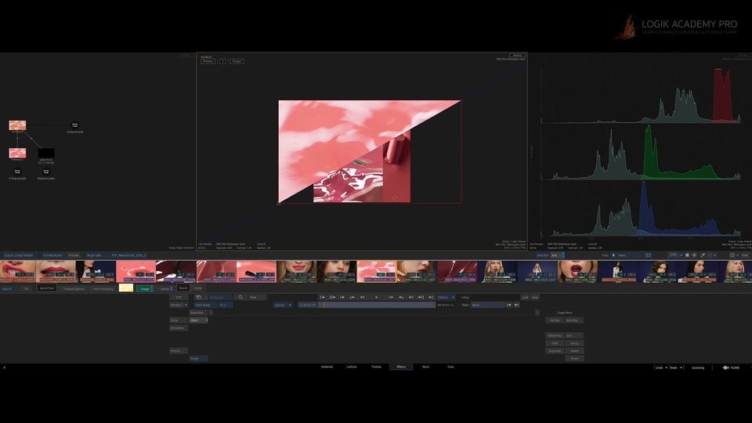
Task: Click the search magnifier icon beside Filter
Action: 240,298
